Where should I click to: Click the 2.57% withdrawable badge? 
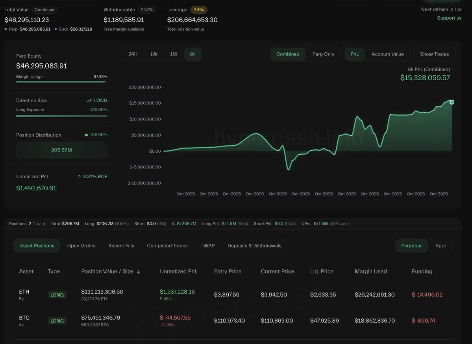tap(146, 9)
